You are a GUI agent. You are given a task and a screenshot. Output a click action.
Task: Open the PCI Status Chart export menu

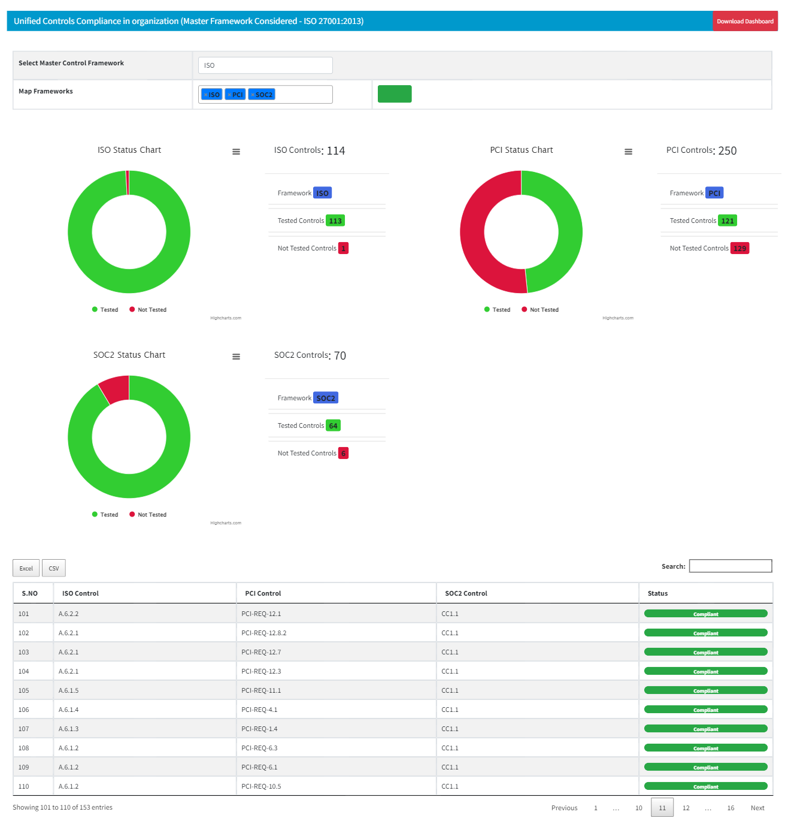(x=628, y=151)
